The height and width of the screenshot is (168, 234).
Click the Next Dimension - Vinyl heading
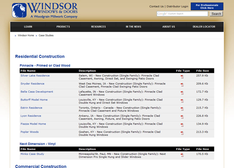37,144
